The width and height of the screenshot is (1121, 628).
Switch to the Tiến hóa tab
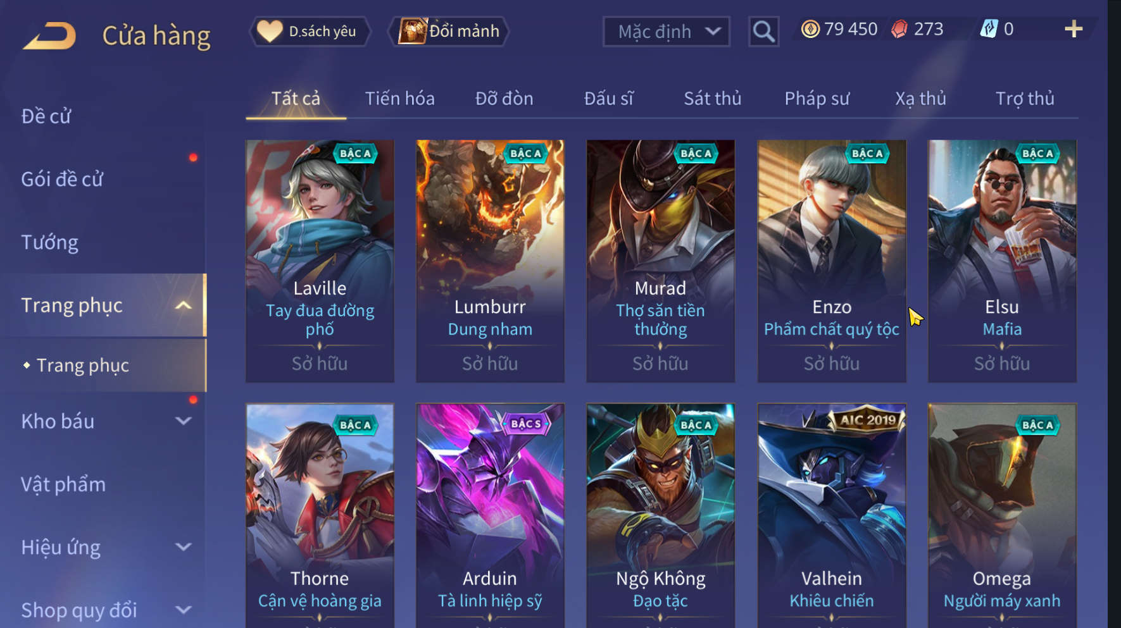(x=399, y=99)
